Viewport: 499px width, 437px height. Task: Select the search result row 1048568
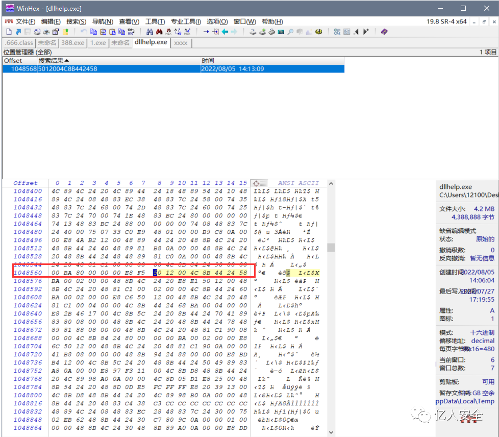(173, 69)
